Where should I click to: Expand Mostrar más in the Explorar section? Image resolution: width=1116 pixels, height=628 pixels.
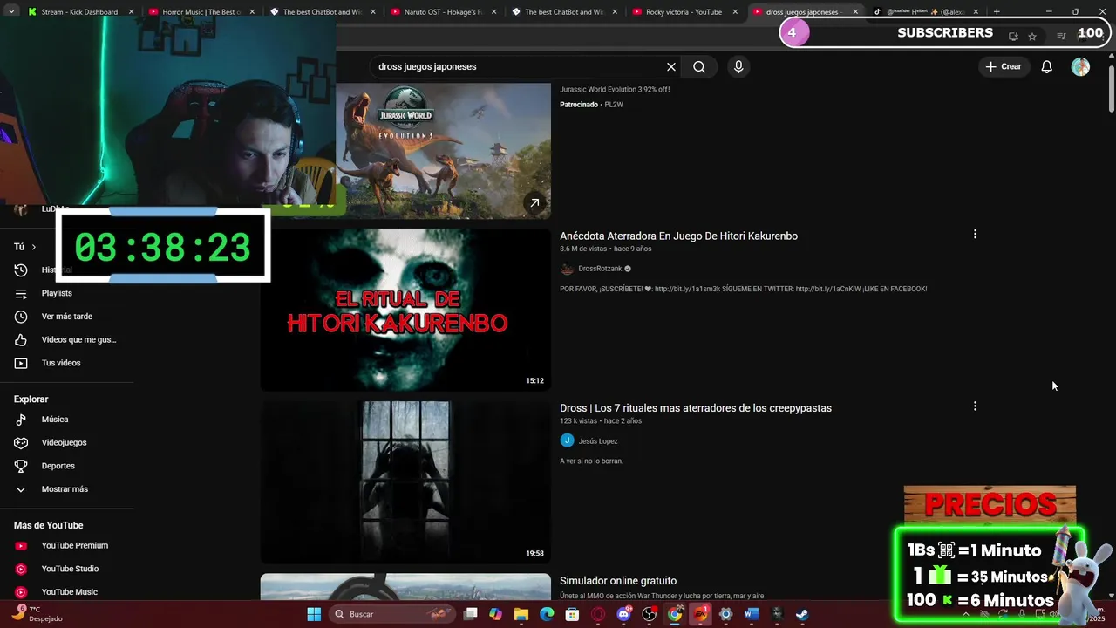pos(66,489)
